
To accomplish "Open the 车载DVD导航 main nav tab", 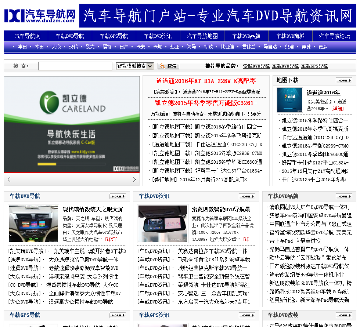I will [x=70, y=36].
